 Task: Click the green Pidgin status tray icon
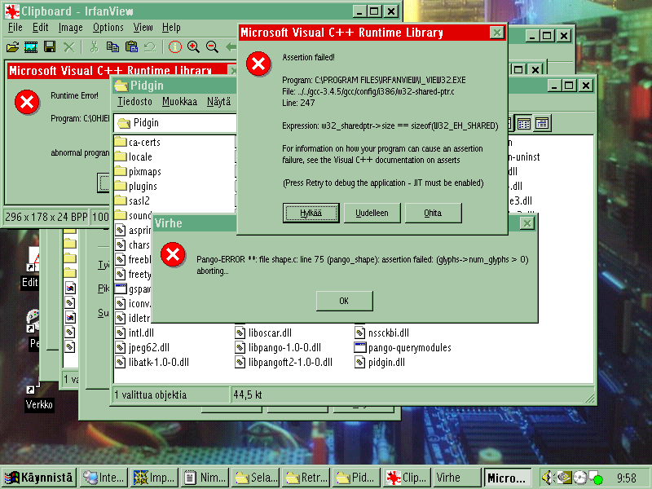tap(597, 478)
